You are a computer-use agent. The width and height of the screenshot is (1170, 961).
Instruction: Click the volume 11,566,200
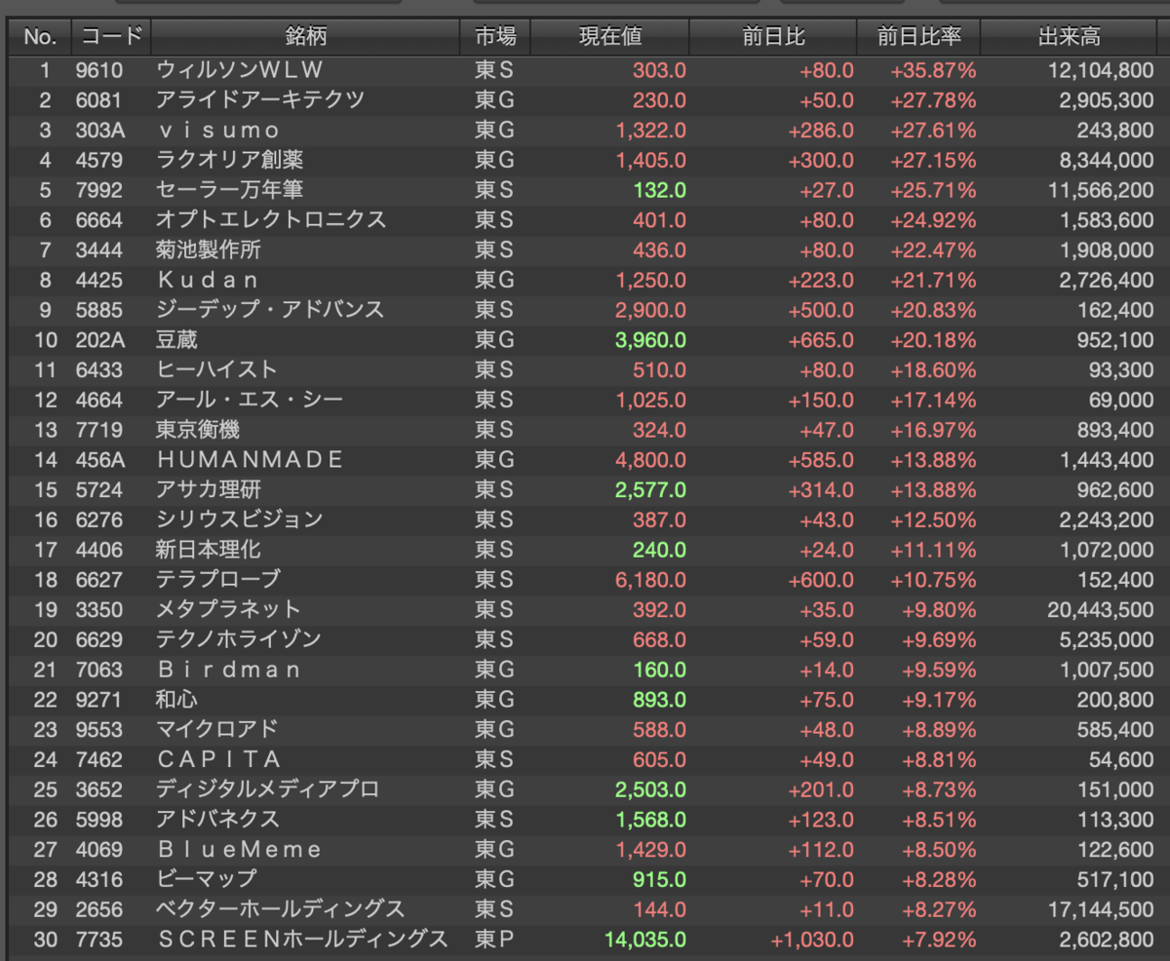(x=1101, y=190)
